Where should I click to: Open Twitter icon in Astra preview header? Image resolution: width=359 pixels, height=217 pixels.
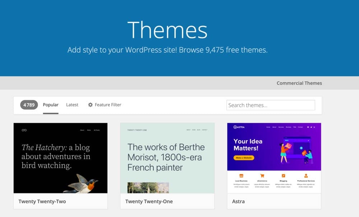pyautogui.click(x=311, y=127)
